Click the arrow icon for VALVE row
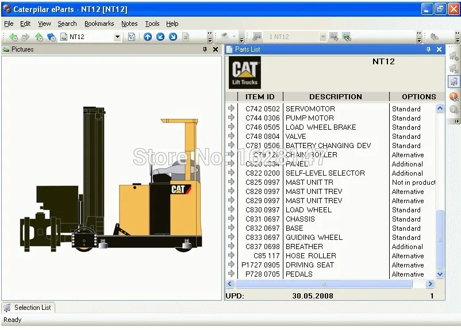 pyautogui.click(x=231, y=135)
